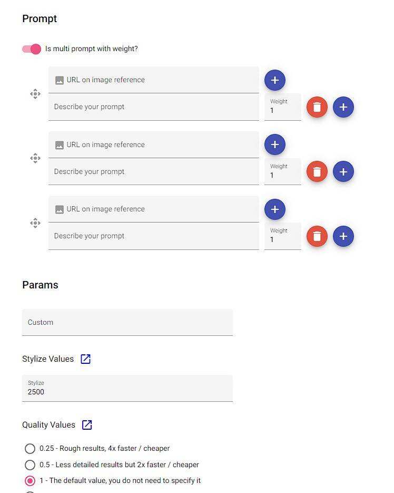The image size is (394, 493).
Task: Open Quality Values external link
Action: (87, 425)
